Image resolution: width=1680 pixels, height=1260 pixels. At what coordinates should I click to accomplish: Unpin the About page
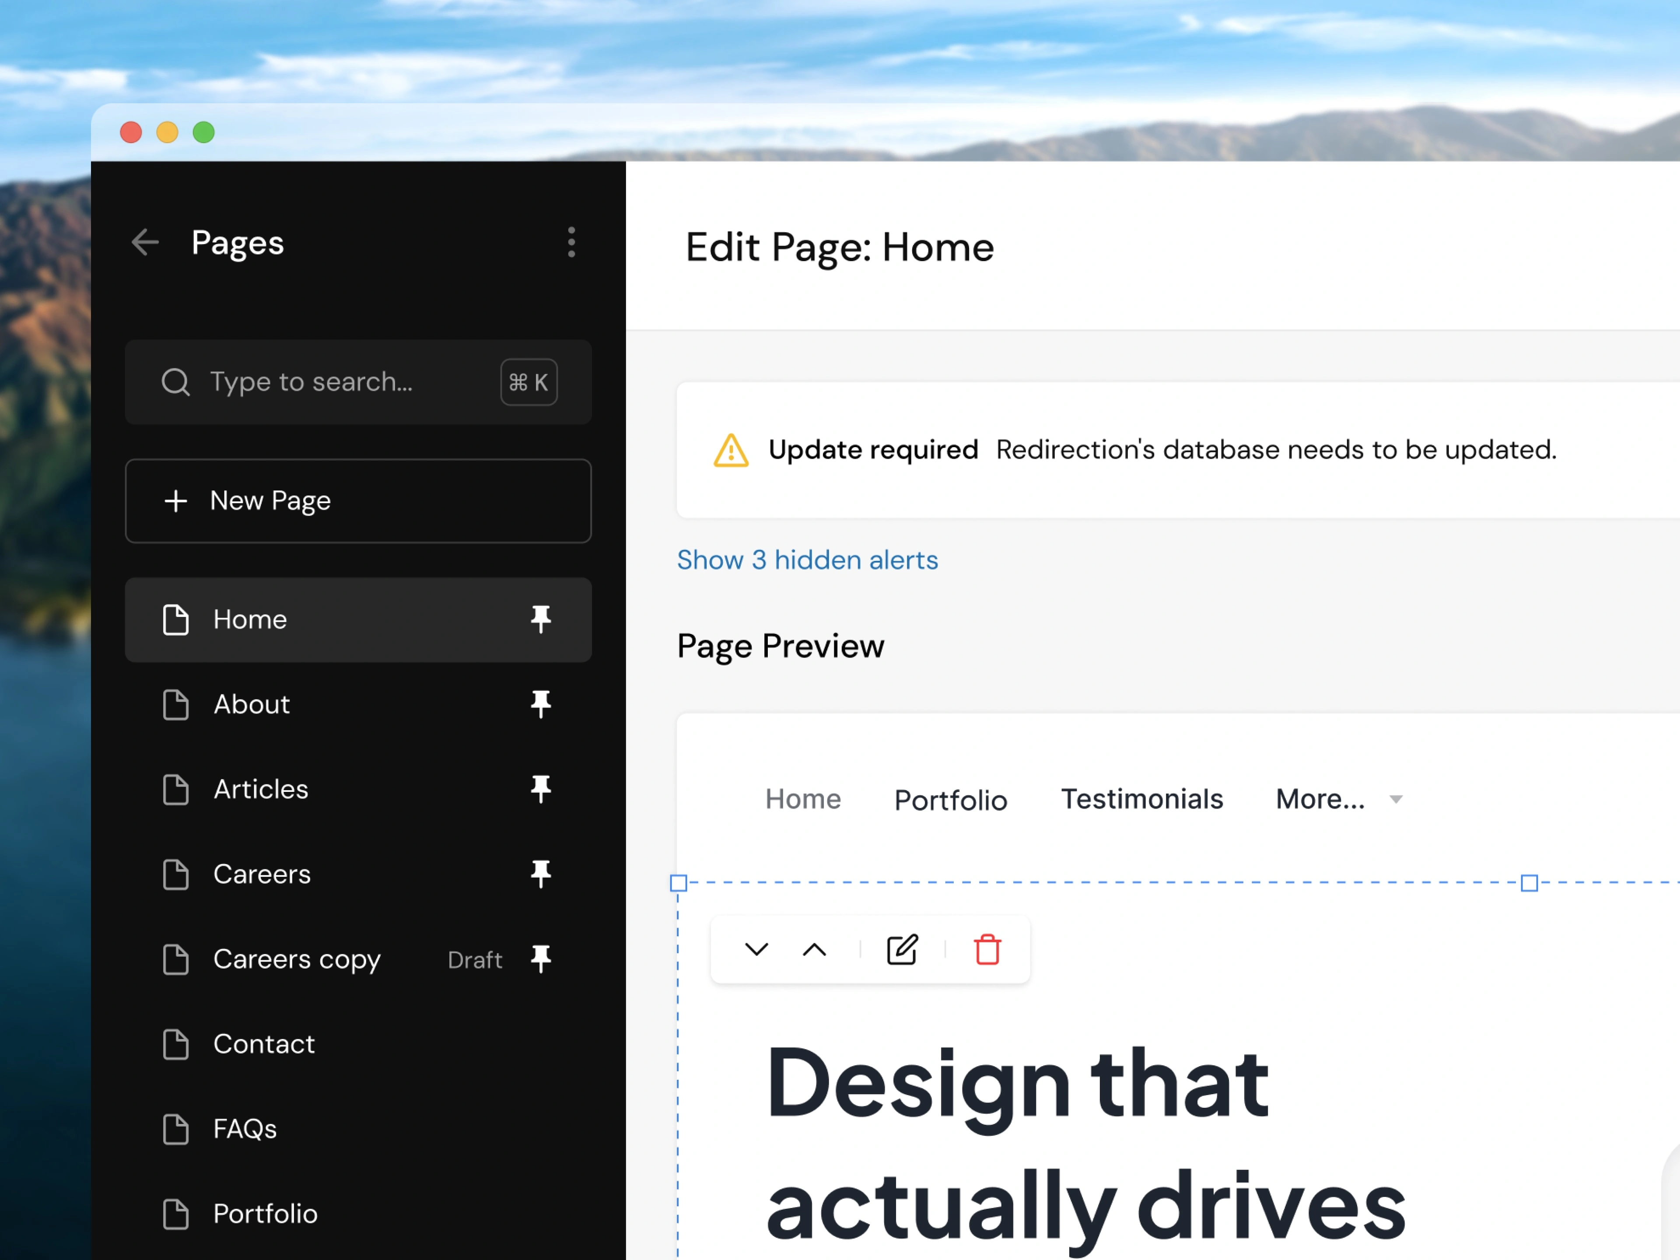[x=541, y=705]
